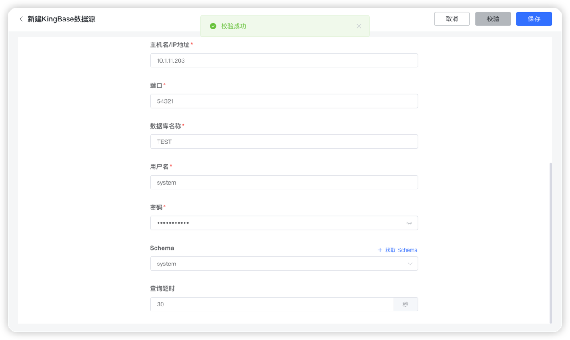The image size is (570, 340).
Task: Select the 数据库名称 input containing TEST
Action: pos(284,142)
